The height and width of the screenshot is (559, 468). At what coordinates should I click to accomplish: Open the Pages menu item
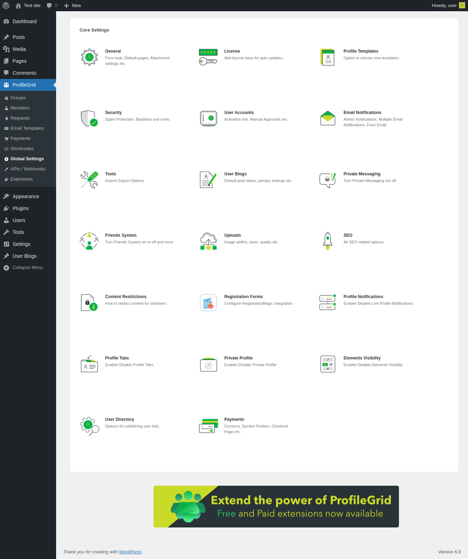coord(28,61)
